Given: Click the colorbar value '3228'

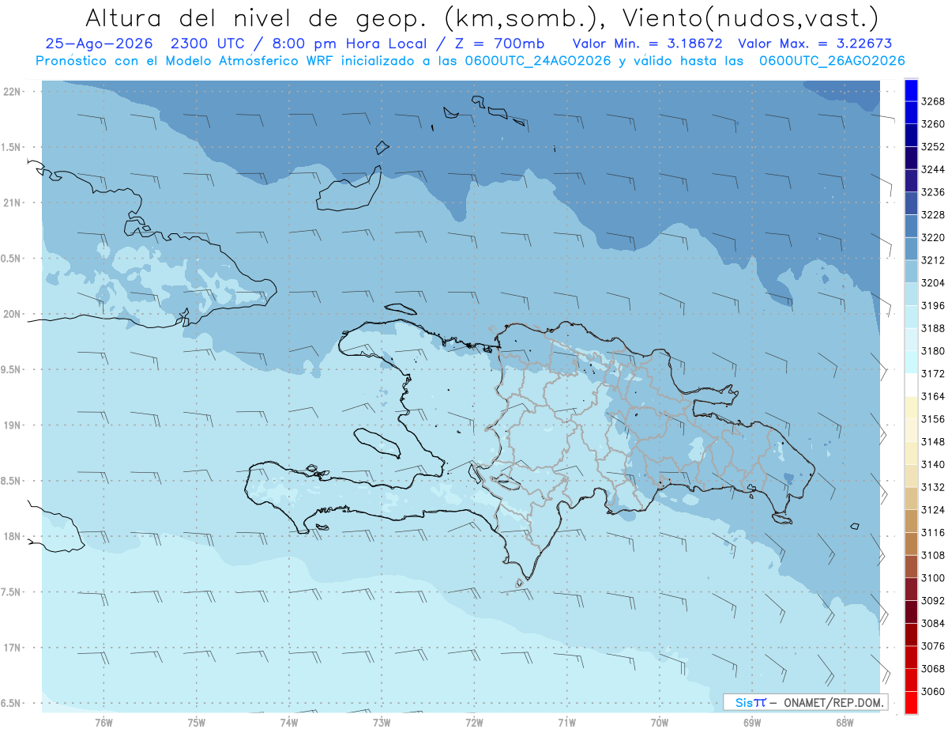Looking at the screenshot, I should 932,215.
